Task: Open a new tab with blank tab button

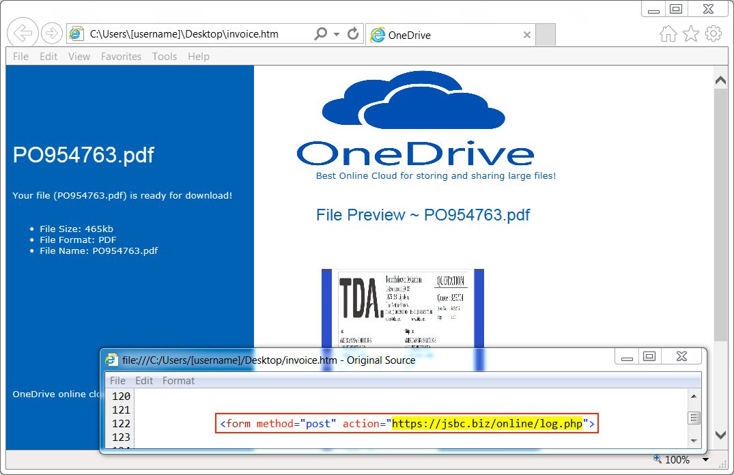Action: pyautogui.click(x=546, y=35)
